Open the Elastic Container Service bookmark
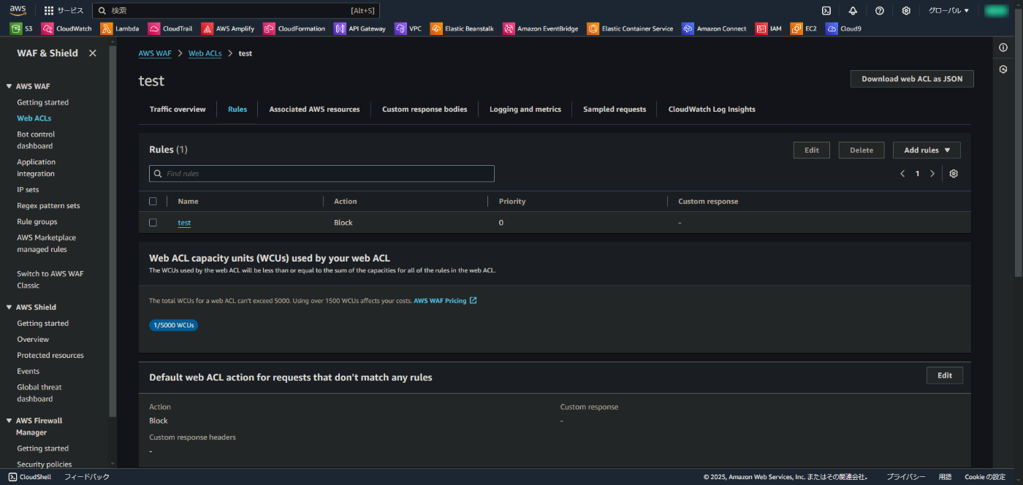This screenshot has width=1023, height=485. (630, 28)
